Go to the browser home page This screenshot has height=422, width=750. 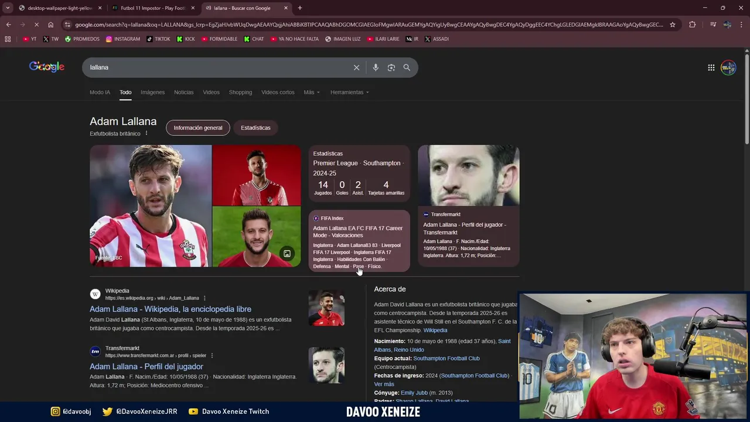[51, 25]
